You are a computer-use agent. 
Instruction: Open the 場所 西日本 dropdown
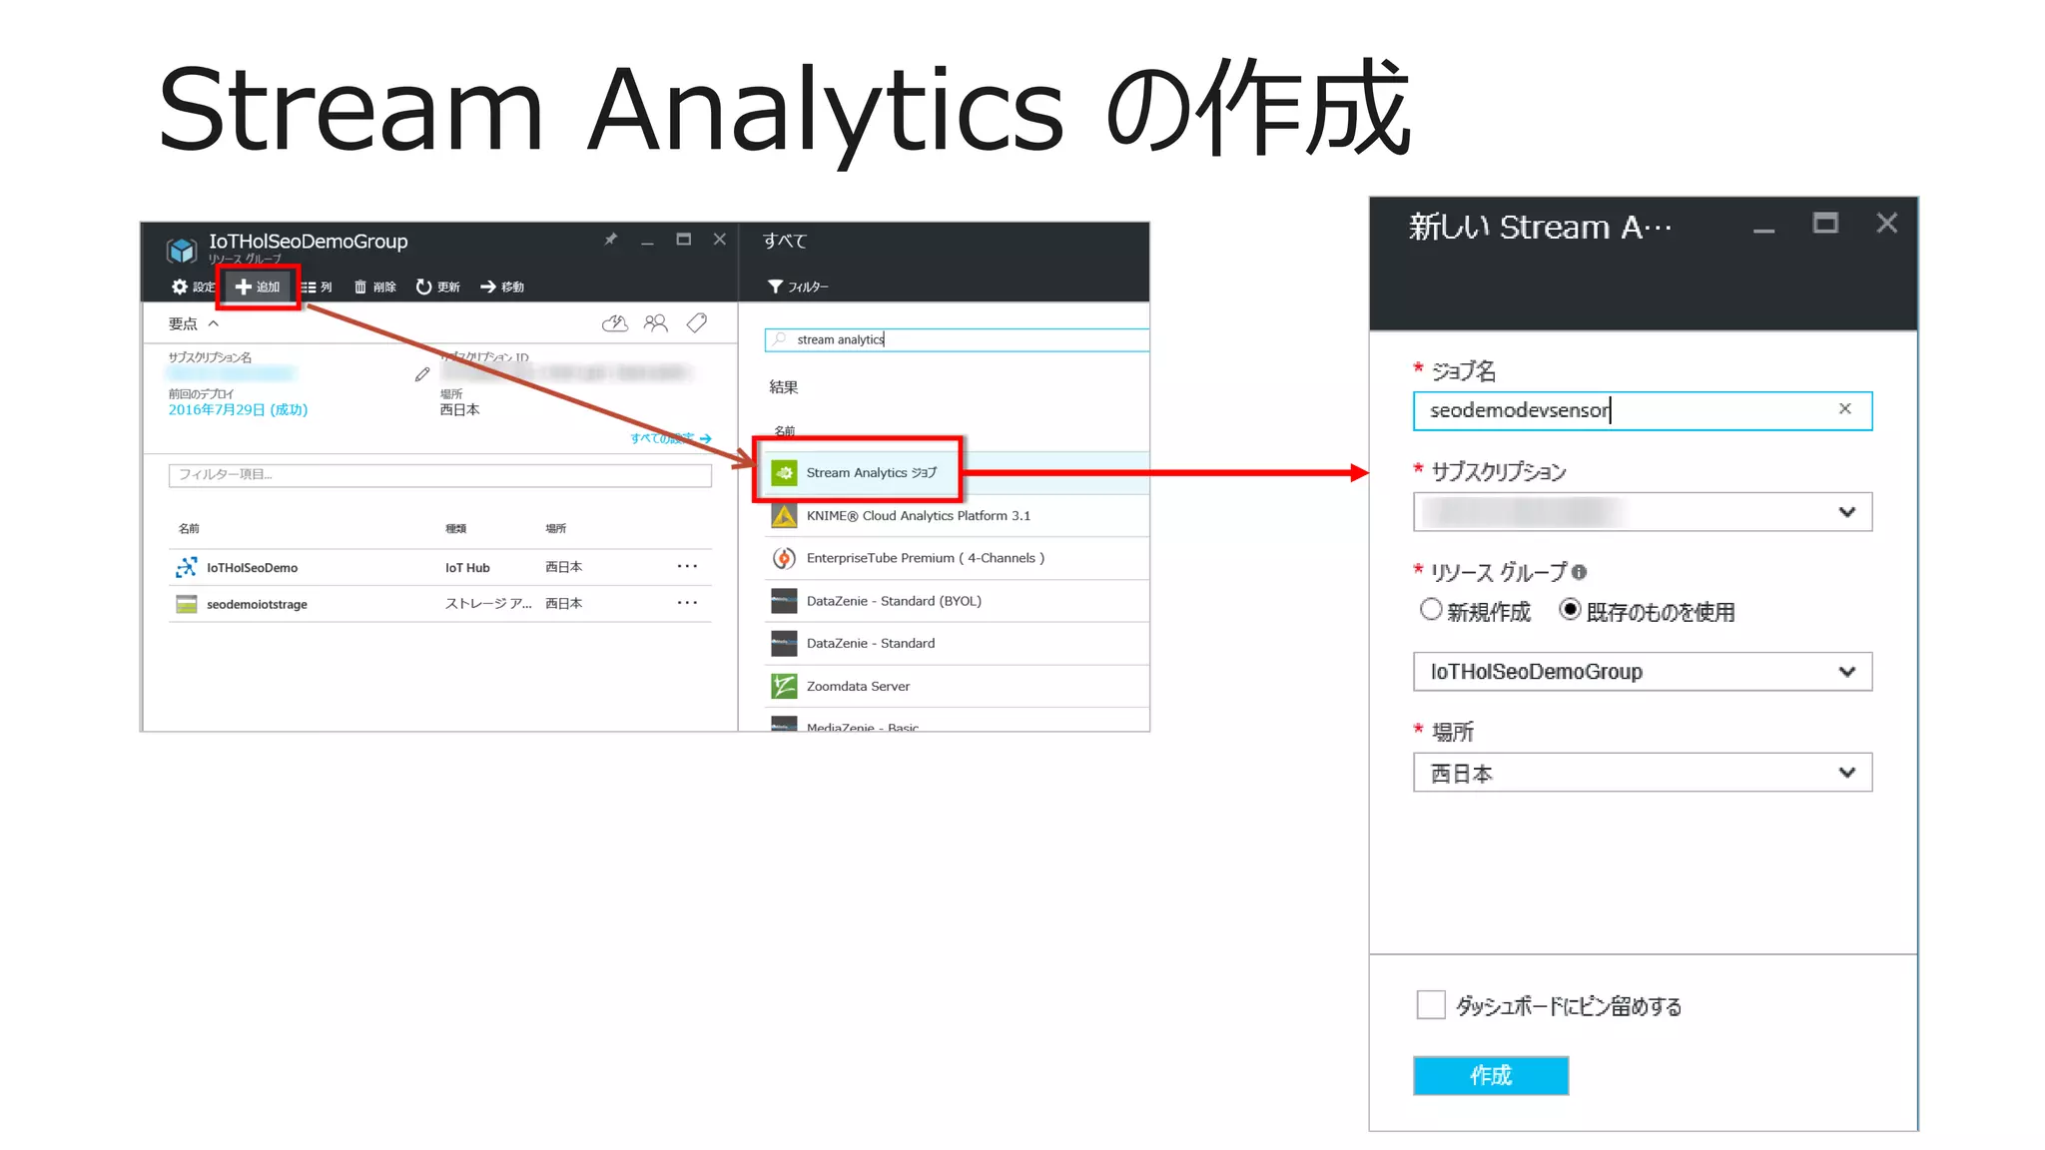tap(1642, 773)
